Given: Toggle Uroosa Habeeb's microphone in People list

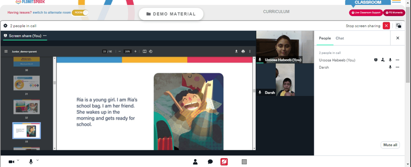Looking at the screenshot, I should tap(390, 60).
